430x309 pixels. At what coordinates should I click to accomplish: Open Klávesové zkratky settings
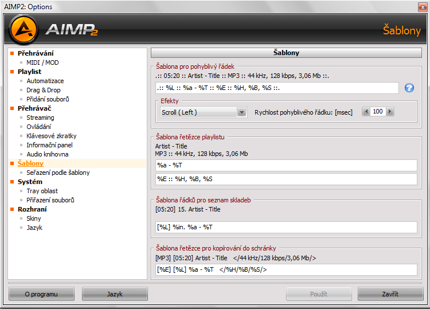tap(52, 136)
